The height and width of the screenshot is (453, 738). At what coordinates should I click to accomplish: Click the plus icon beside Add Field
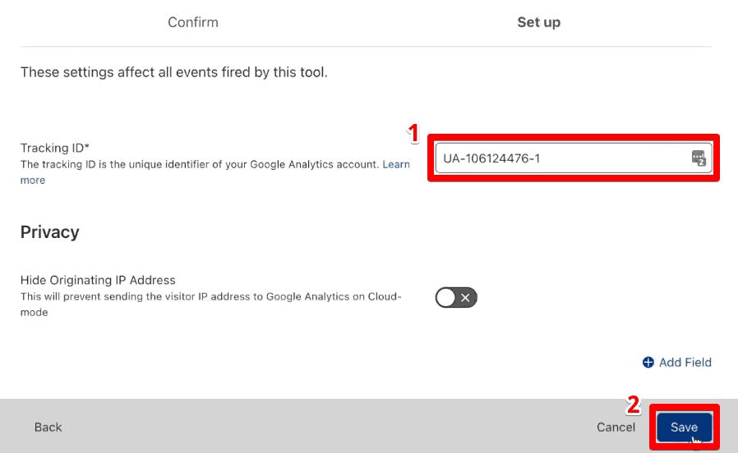click(648, 362)
